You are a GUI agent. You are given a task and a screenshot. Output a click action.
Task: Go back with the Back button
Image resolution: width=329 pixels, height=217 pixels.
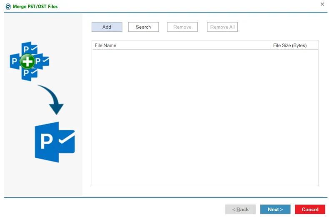pos(240,209)
